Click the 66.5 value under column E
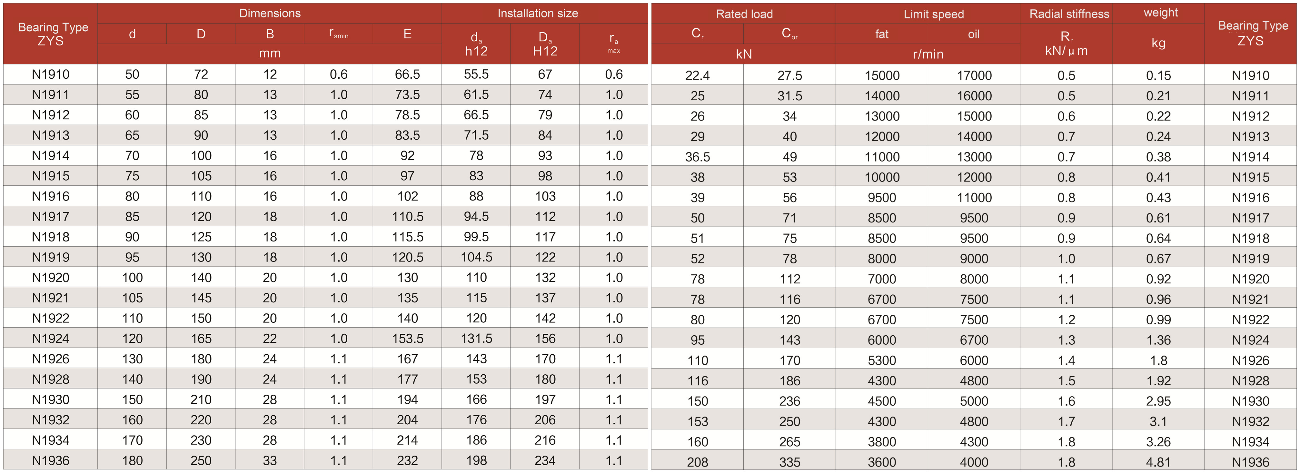Screen dimensions: 1300x473 pyautogui.click(x=407, y=75)
